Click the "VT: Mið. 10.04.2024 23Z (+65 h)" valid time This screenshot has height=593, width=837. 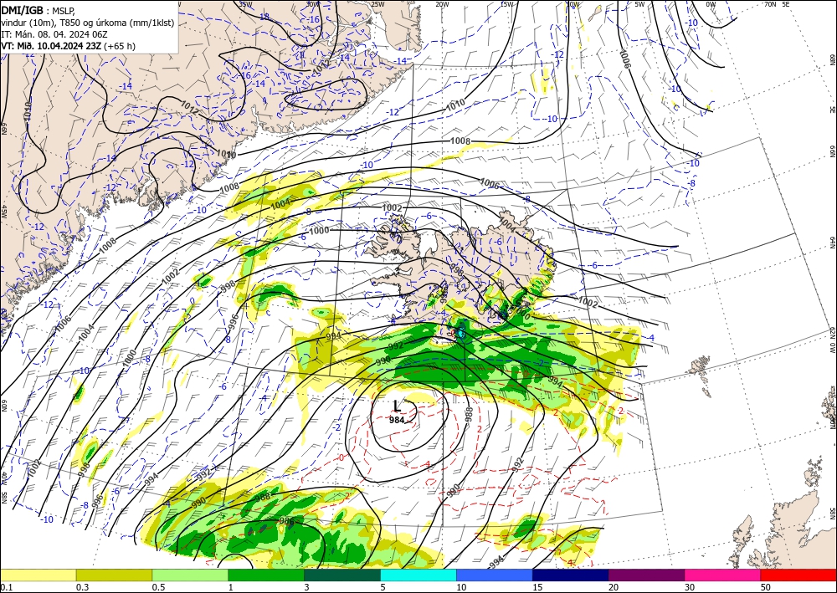click(x=69, y=46)
